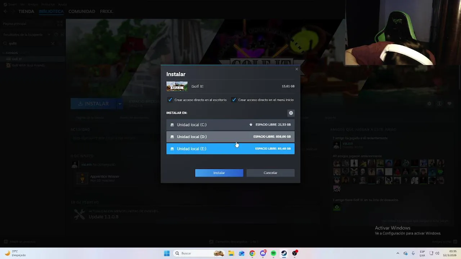Switch library to grid view icon
Viewport: 461px width, 259px height.
point(60,24)
